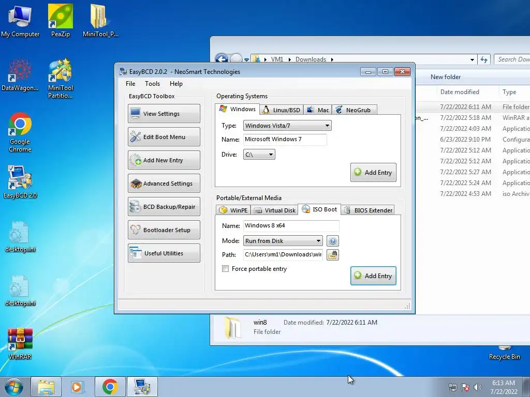This screenshot has width=530, height=397.
Task: Expand the Downloads breadcrumb arrow
Action: 332,59
